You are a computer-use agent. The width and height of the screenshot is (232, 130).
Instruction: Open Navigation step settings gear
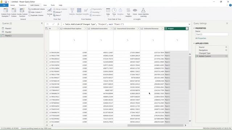coord(226,50)
